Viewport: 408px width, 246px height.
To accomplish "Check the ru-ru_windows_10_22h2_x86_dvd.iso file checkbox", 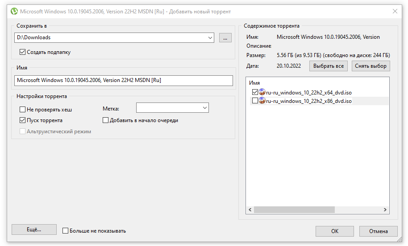I will pyautogui.click(x=255, y=101).
